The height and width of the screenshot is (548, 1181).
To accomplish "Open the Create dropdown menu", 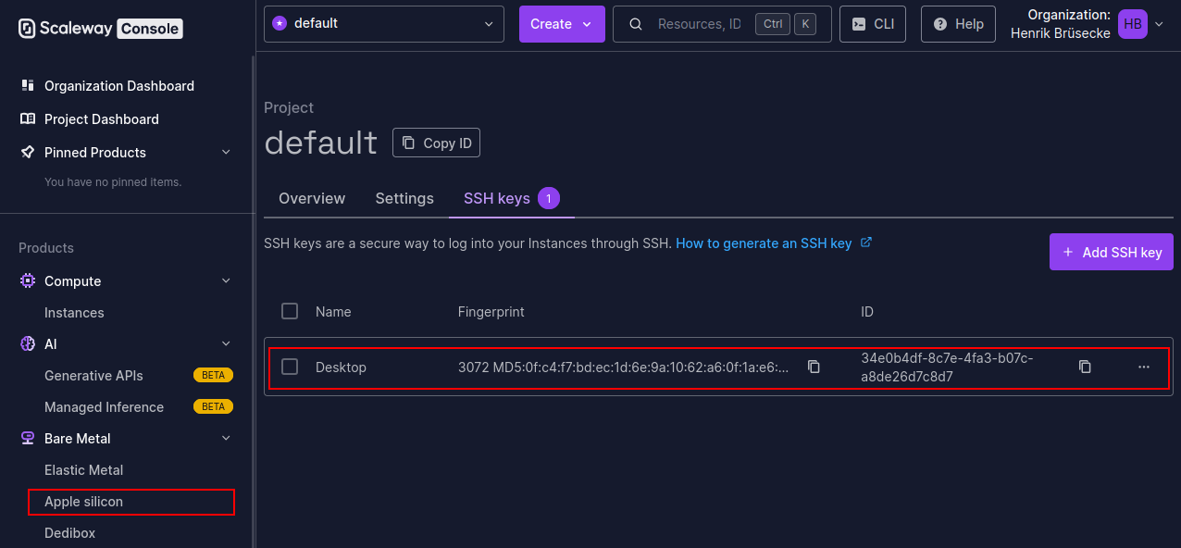I will [x=562, y=24].
